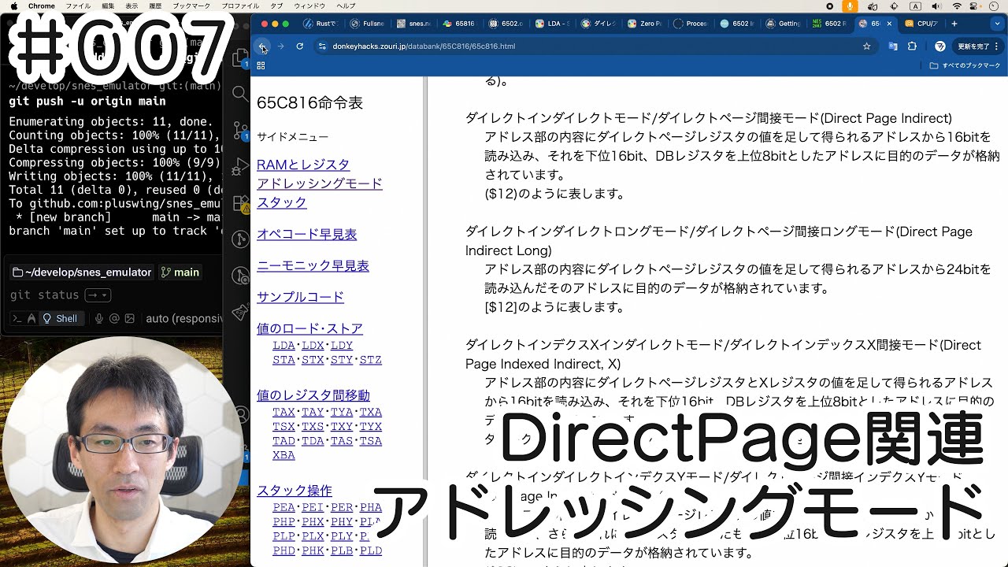Switch to the Fullsne browser tab

coord(368,24)
